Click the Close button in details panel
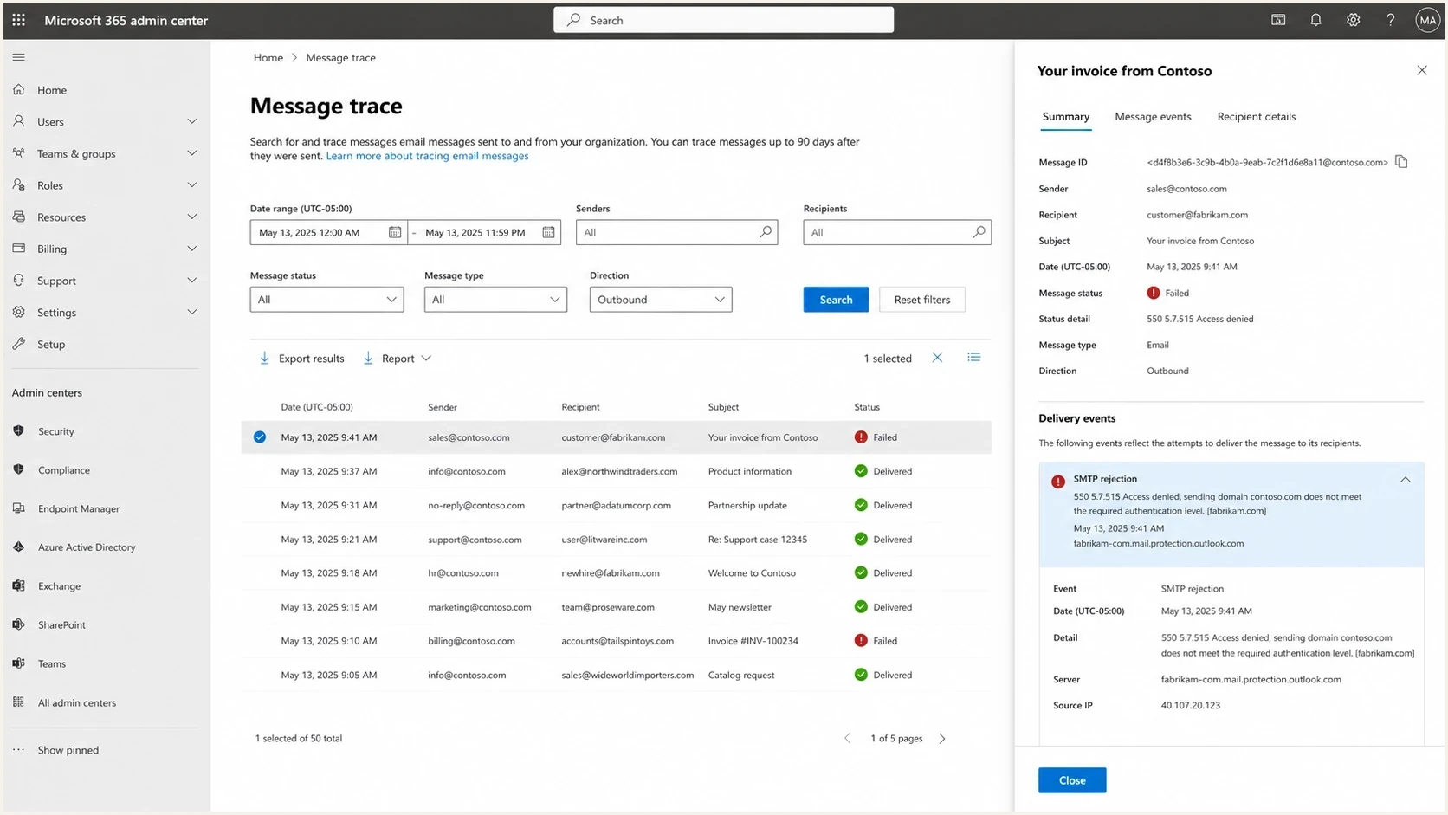This screenshot has height=815, width=1448. point(1072,780)
